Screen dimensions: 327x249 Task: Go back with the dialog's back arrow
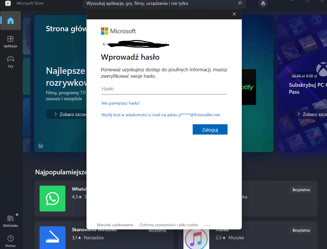[x=104, y=44]
